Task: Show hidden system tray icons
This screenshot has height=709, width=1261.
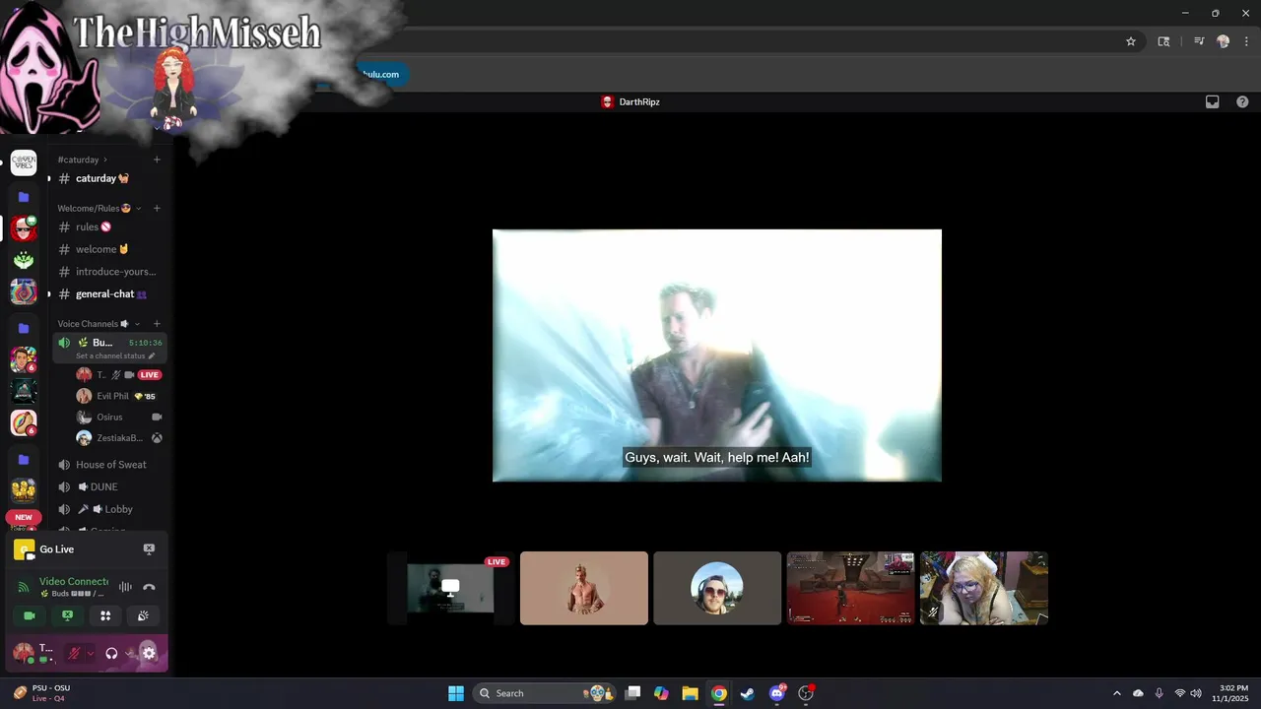Action: point(1116,693)
